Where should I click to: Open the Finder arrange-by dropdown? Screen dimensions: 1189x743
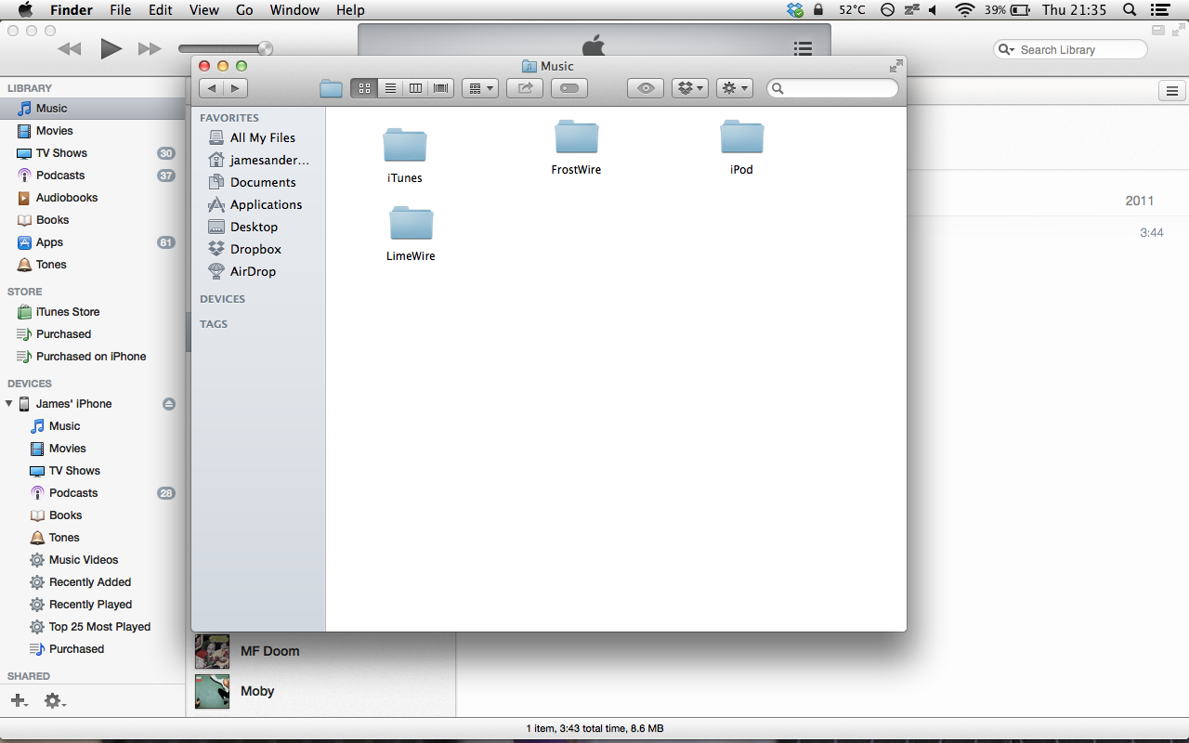click(480, 88)
